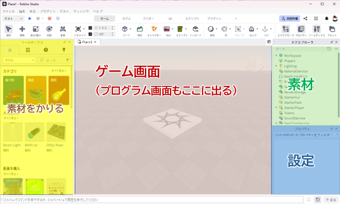Image resolution: width=340 pixels, height=204 pixels.
Task: Open the notifications bell
Action: click(x=327, y=19)
